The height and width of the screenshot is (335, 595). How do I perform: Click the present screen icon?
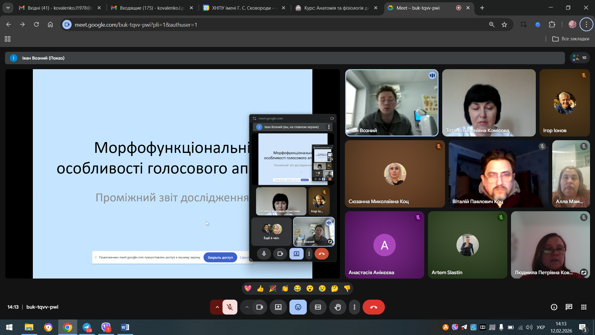coord(278,307)
